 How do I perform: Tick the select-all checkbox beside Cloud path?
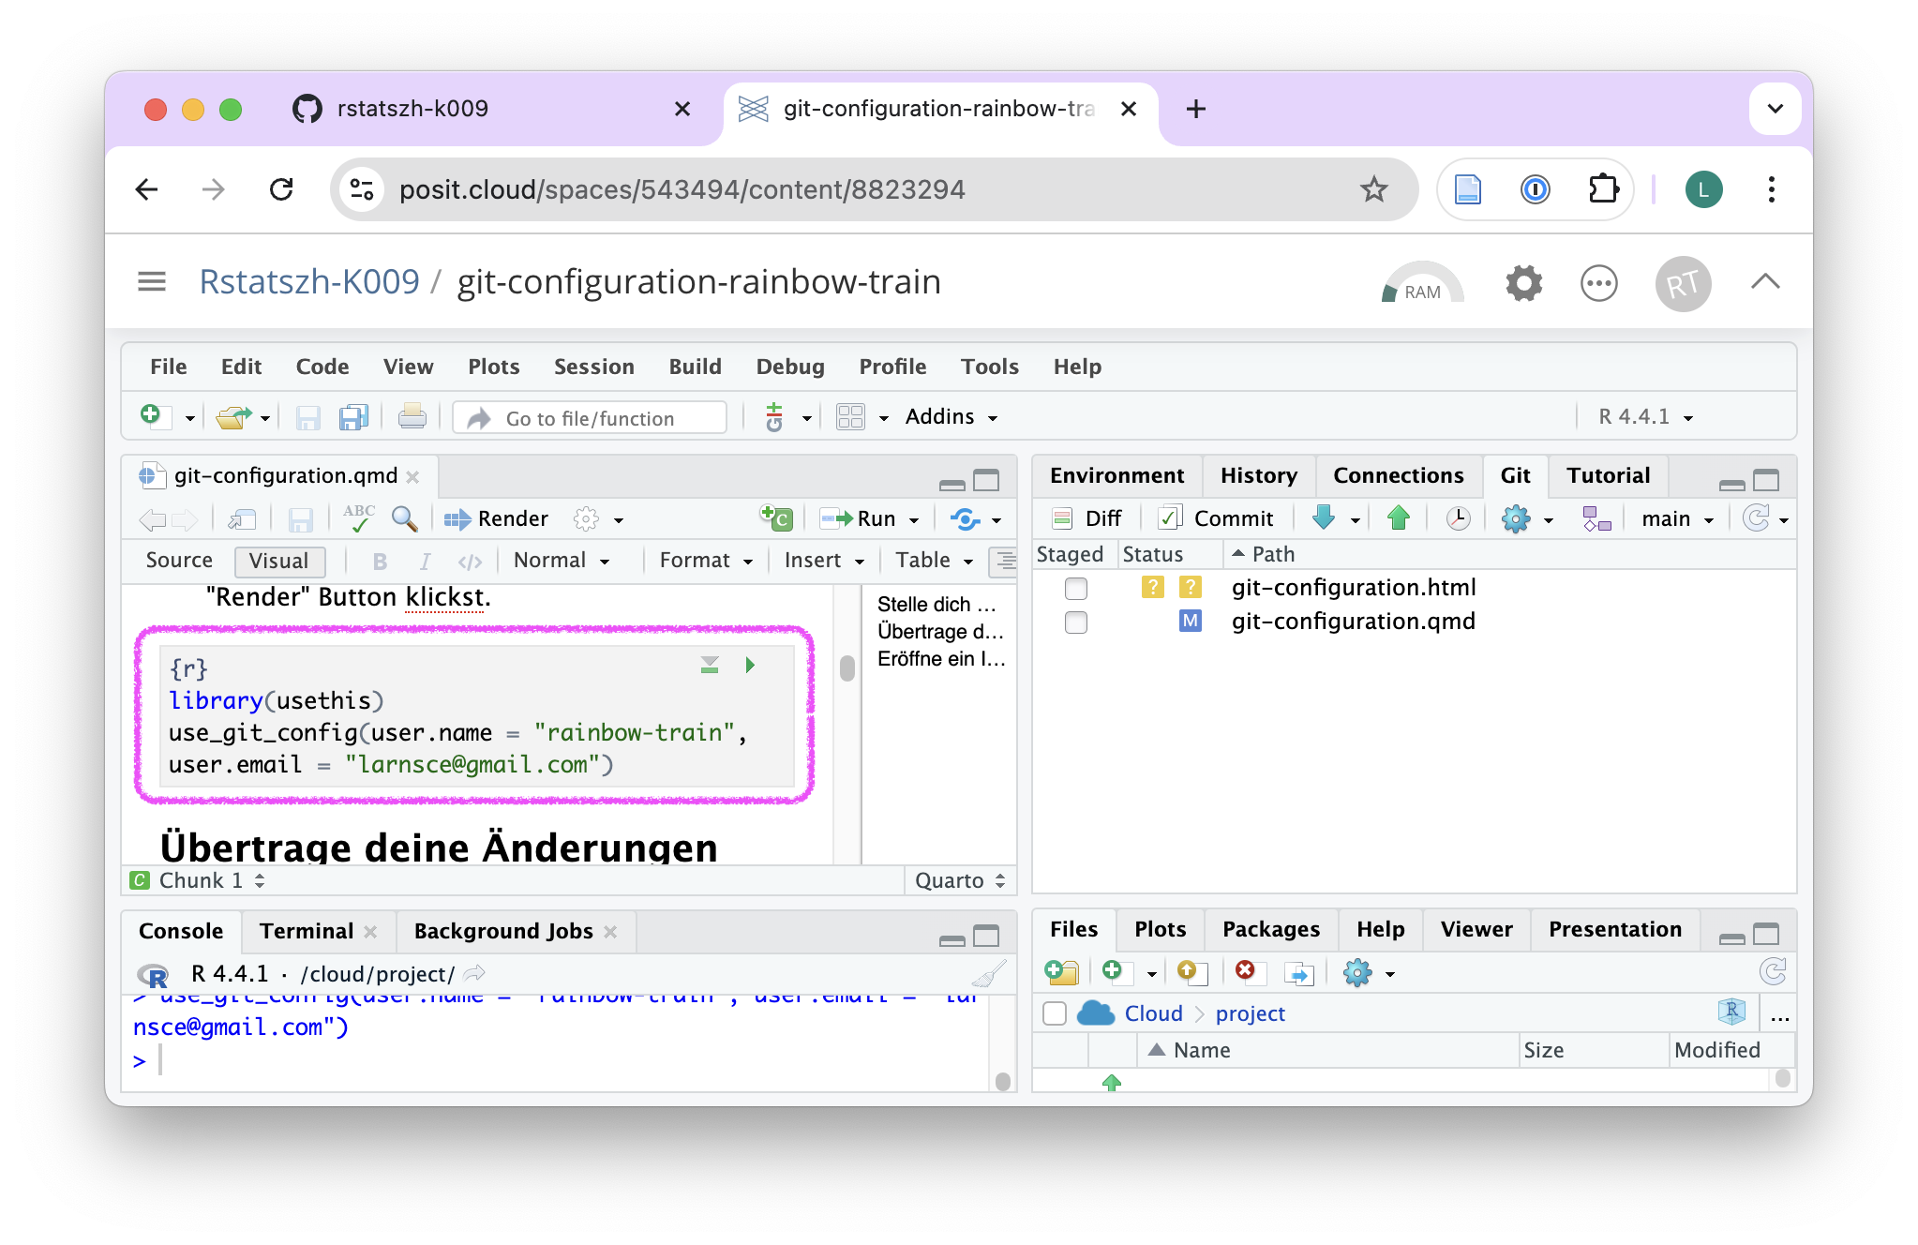(1055, 1013)
